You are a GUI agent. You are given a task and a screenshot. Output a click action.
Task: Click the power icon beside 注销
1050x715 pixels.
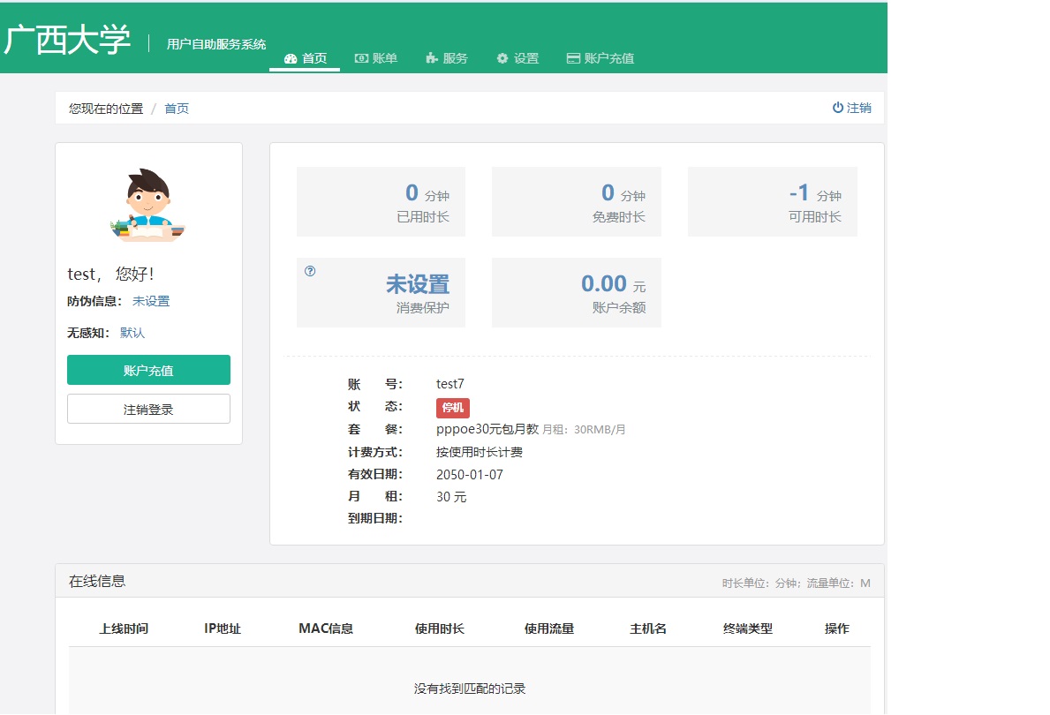pyautogui.click(x=838, y=108)
